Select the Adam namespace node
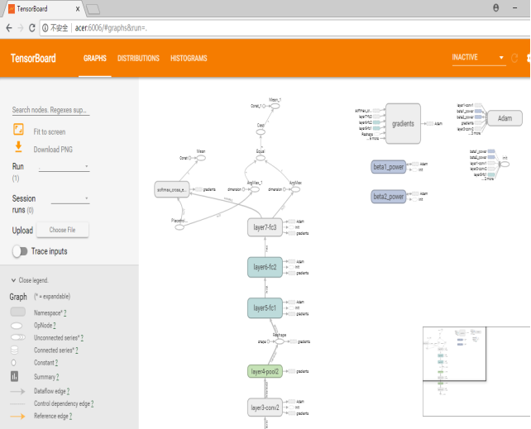 [505, 118]
